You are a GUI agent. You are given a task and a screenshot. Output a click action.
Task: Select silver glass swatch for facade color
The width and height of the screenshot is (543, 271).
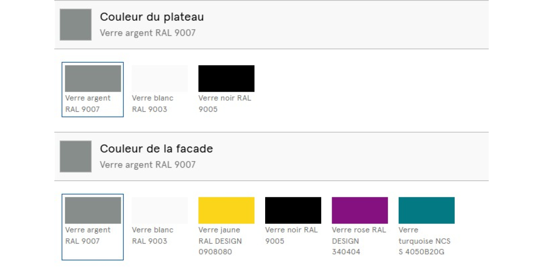pyautogui.click(x=93, y=210)
